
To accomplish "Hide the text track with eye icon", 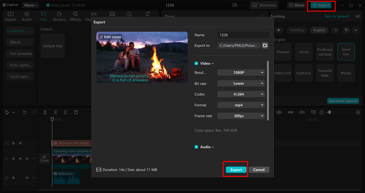I will pos(20,143).
